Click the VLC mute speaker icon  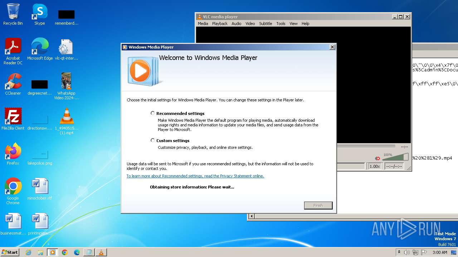[x=377, y=158]
